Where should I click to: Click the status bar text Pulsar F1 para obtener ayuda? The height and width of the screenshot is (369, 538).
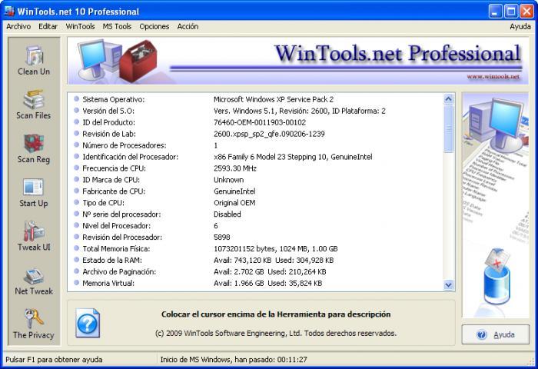point(54,360)
